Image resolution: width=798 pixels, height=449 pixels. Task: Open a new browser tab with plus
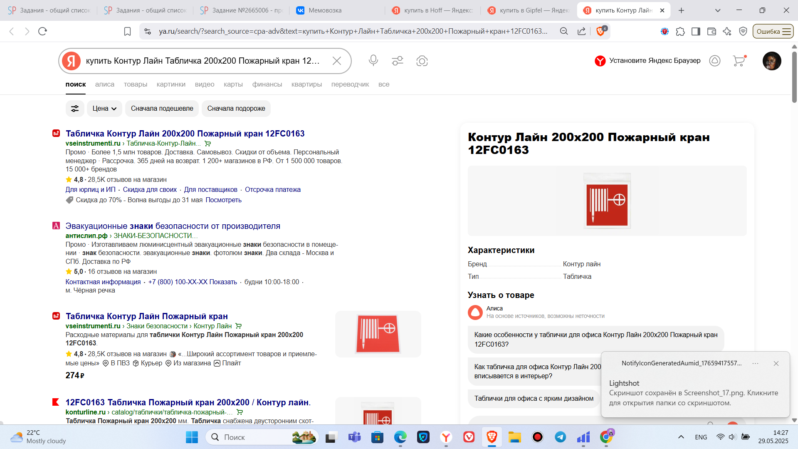tap(681, 10)
